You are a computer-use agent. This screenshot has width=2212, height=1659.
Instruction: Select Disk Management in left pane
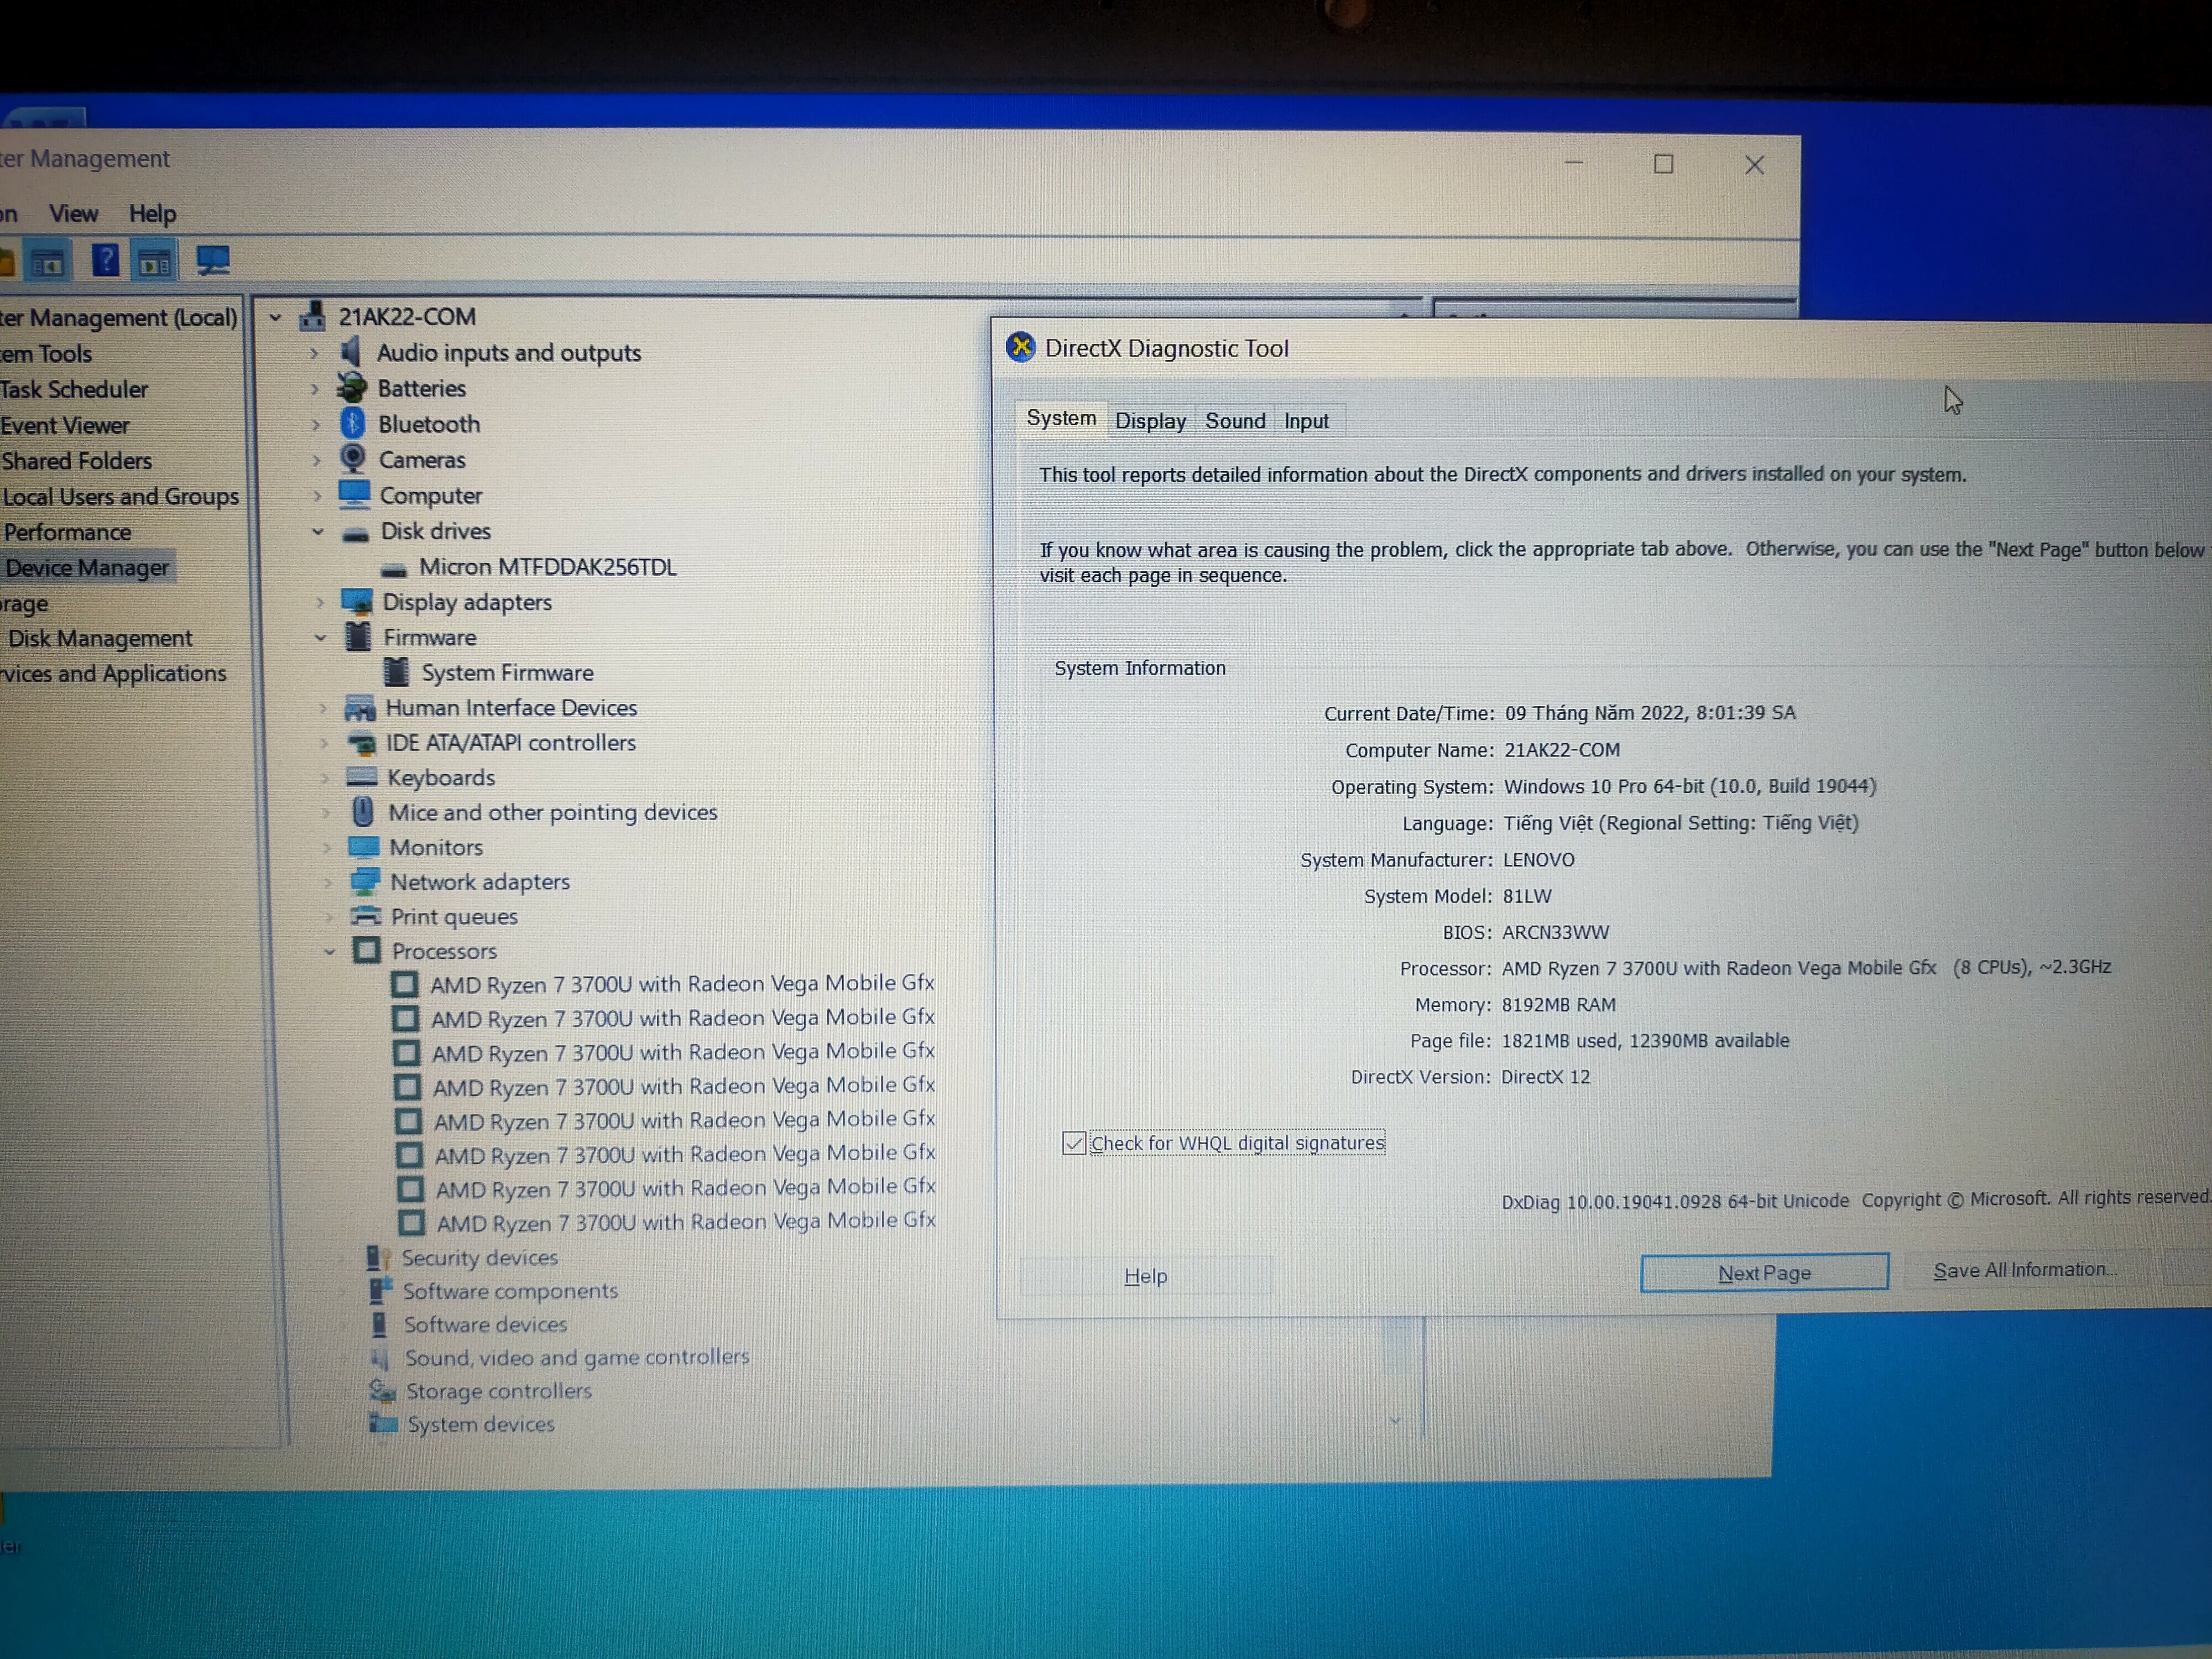click(x=100, y=638)
